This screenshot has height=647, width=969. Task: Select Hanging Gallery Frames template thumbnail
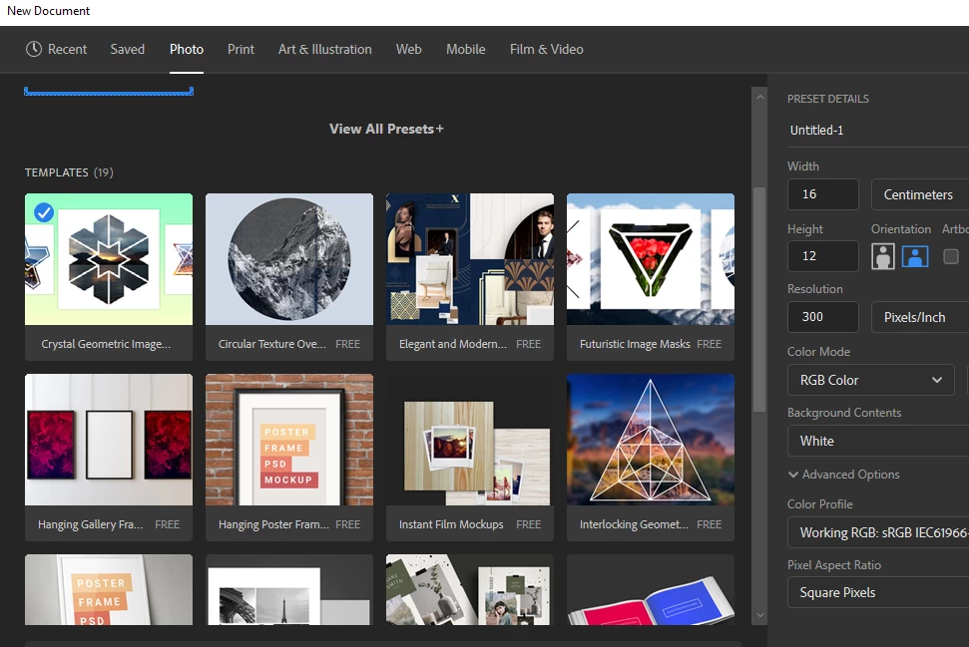109,440
